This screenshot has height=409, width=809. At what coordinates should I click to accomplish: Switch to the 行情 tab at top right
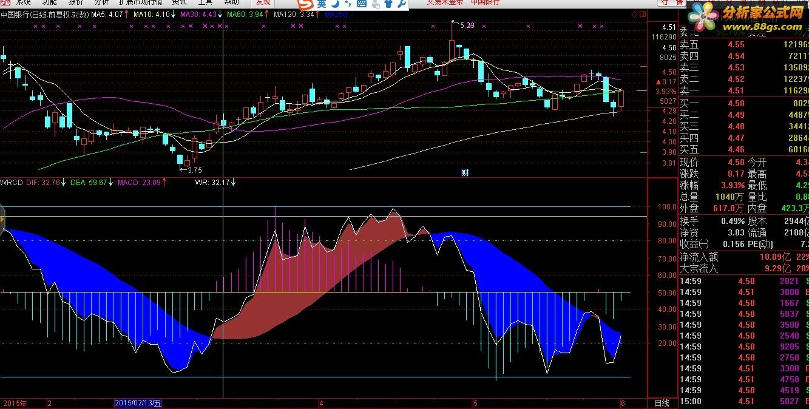[x=672, y=2]
